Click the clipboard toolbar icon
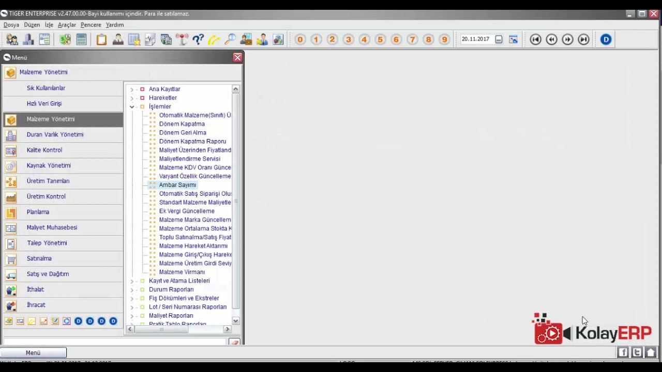 pyautogui.click(x=101, y=39)
